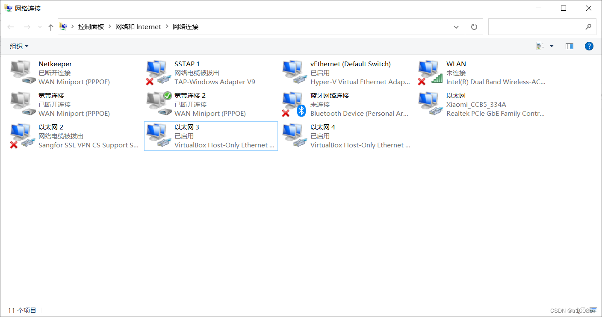Click the refresh button in address bar
The height and width of the screenshot is (317, 602).
[x=474, y=26]
